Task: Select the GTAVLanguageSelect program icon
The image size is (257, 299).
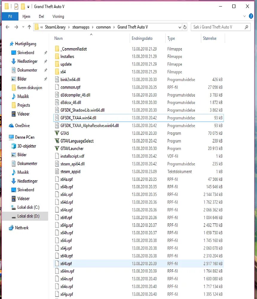Action: [57, 141]
